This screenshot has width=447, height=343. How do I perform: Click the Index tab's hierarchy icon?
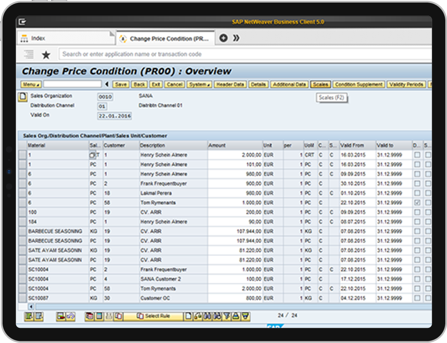click(x=24, y=38)
